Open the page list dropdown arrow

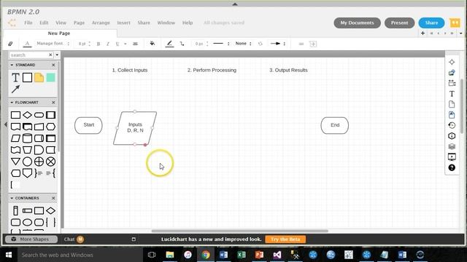pyautogui.click(x=460, y=33)
